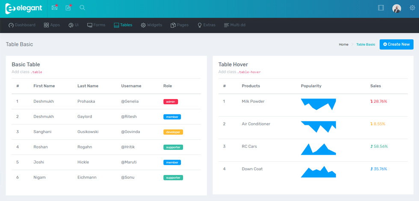Click the Role column header
This screenshot has height=201, width=419.
(x=168, y=86)
